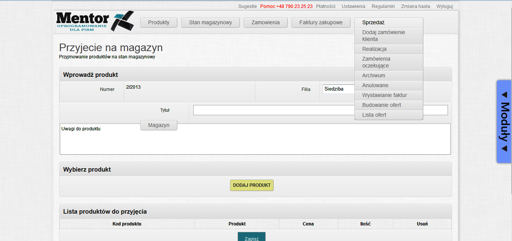Click the Wyloguj link

(444, 6)
